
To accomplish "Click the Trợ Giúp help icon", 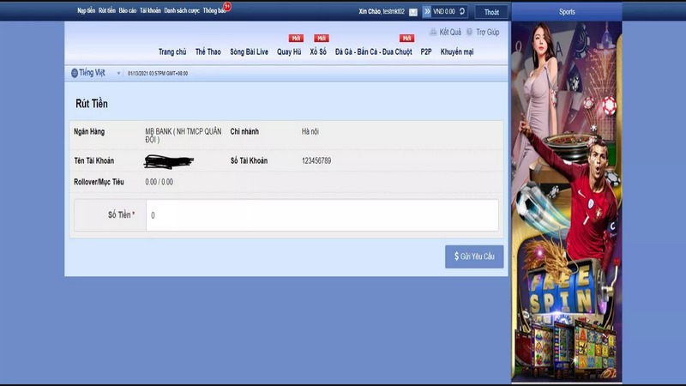I will (469, 32).
